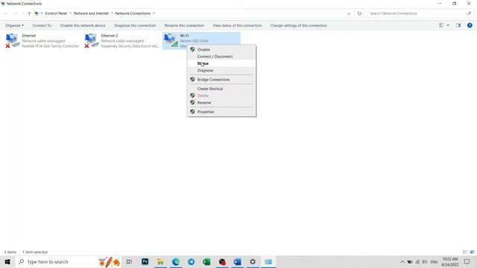Show hidden tray icons chevron
This screenshot has height=268, width=477.
[402, 262]
